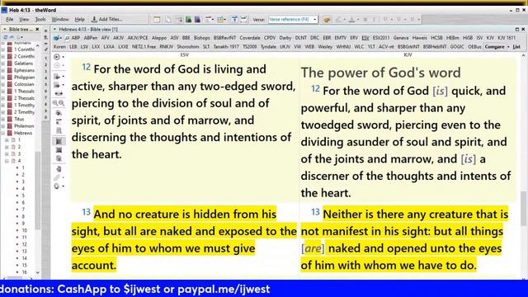Click the previous chapter arrow icon
This screenshot has width=528, height=297.
(x=57, y=77)
